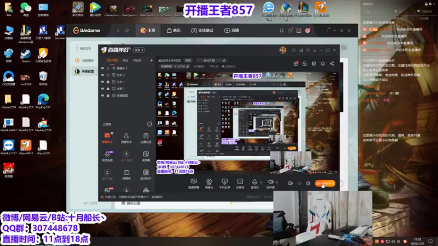Open the 直播 tab in WeGame
The height and width of the screenshot is (246, 438).
[x=232, y=31]
